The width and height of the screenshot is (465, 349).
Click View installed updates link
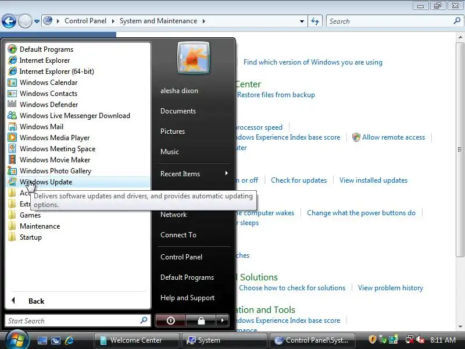[373, 180]
